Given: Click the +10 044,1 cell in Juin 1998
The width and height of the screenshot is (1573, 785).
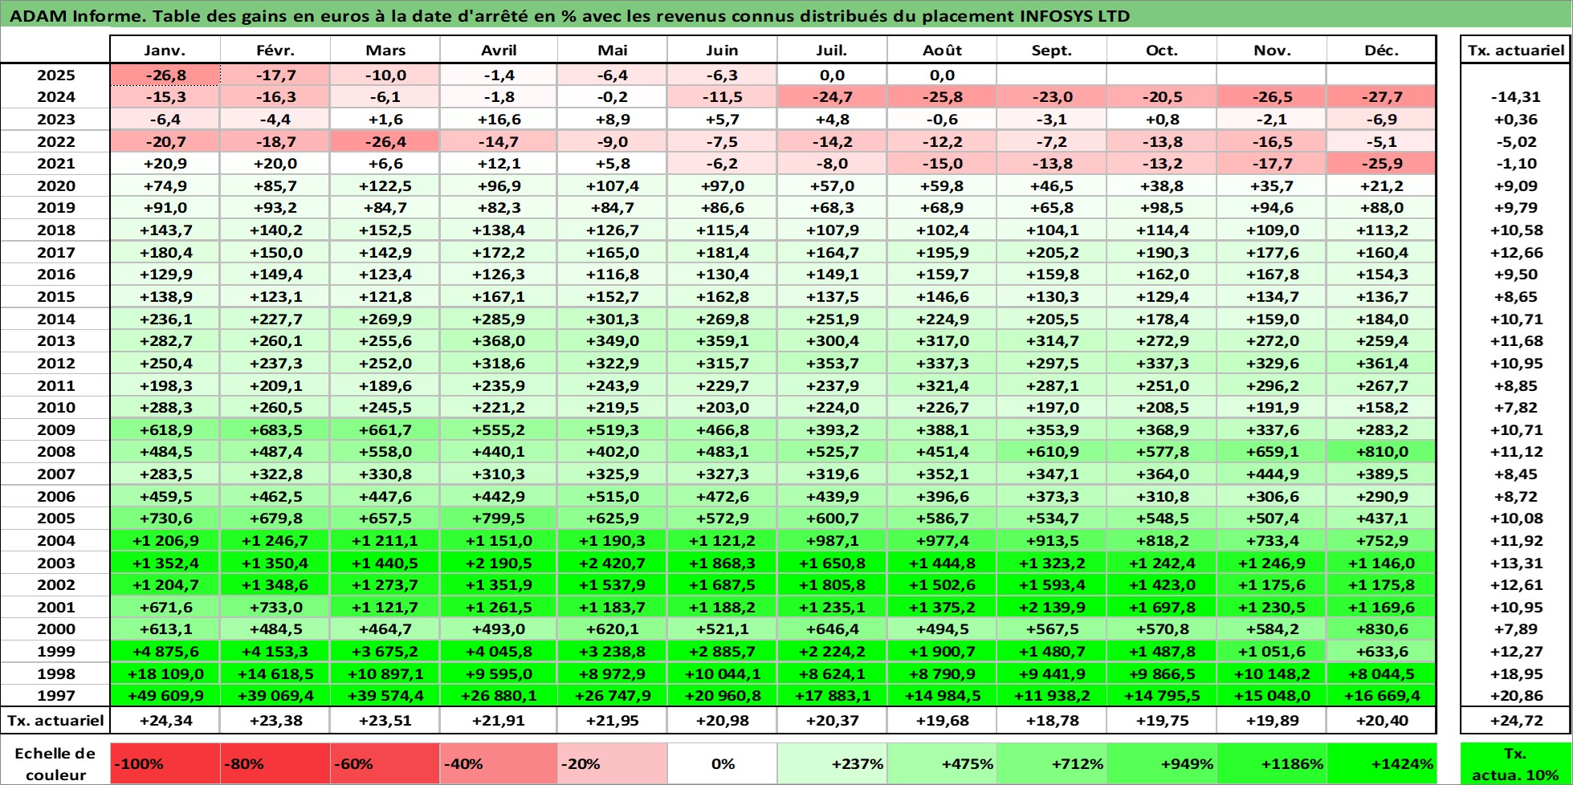Looking at the screenshot, I should pyautogui.click(x=723, y=673).
